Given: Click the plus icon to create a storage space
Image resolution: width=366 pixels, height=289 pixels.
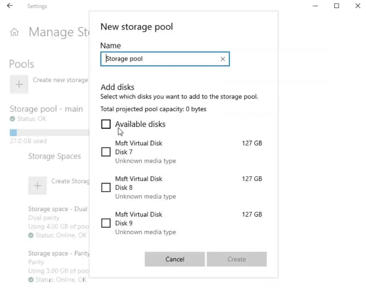Looking at the screenshot, I should 37,186.
